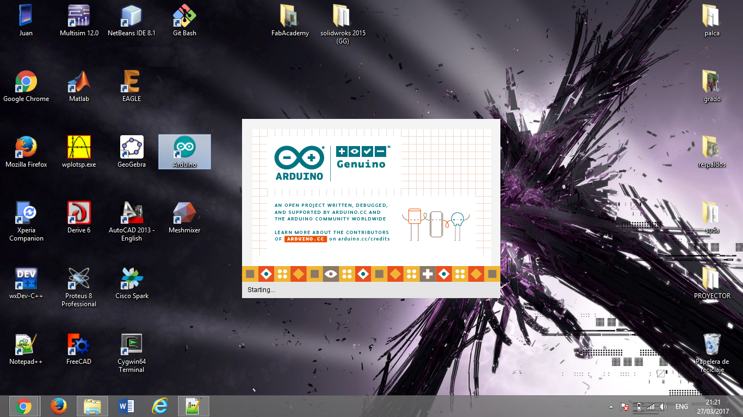Image resolution: width=743 pixels, height=417 pixels.
Task: Show hidden system tray icons
Action: click(611, 407)
